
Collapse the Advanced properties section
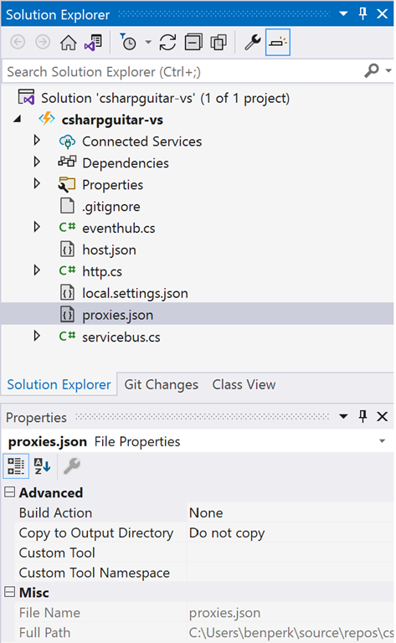coord(10,492)
